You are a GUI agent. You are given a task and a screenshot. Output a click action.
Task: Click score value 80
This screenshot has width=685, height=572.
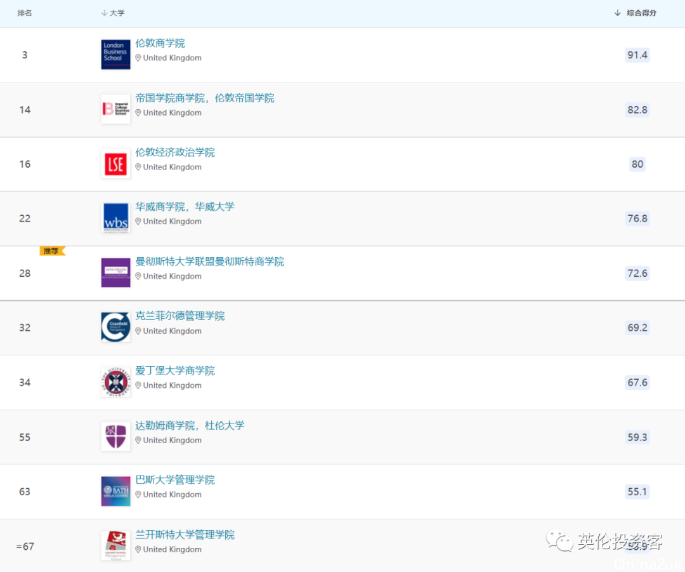click(637, 164)
